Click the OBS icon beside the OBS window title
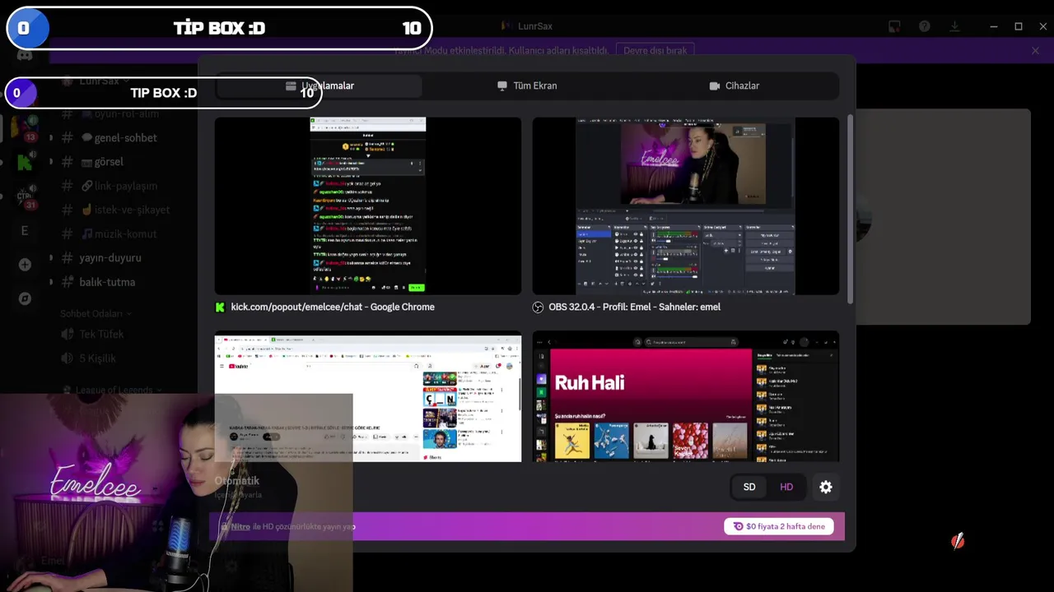This screenshot has width=1054, height=592. [x=538, y=307]
